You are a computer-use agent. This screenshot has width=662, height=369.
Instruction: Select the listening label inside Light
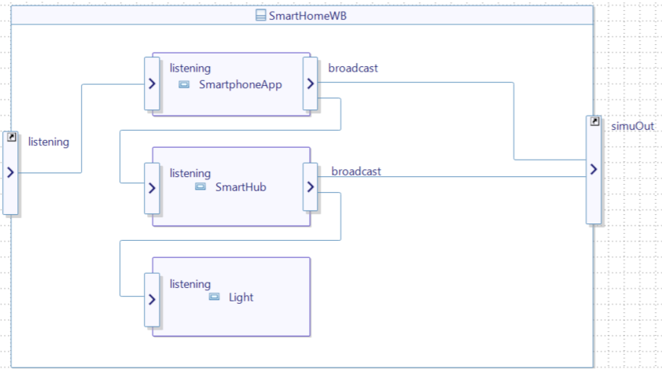[x=190, y=284]
